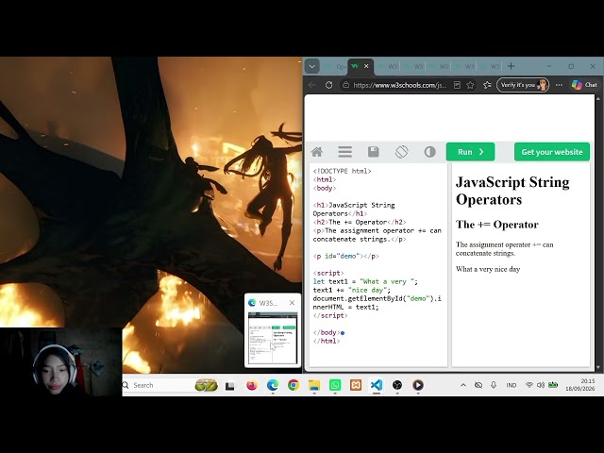Click the <p id="demo"></p> code line
604x453 pixels.
point(346,256)
